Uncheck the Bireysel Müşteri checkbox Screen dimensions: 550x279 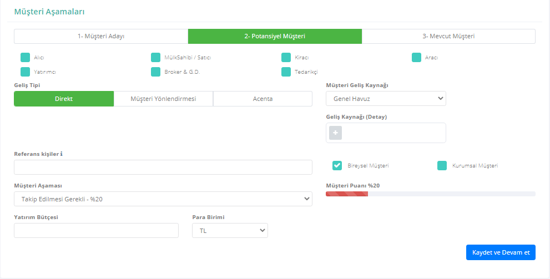(337, 166)
